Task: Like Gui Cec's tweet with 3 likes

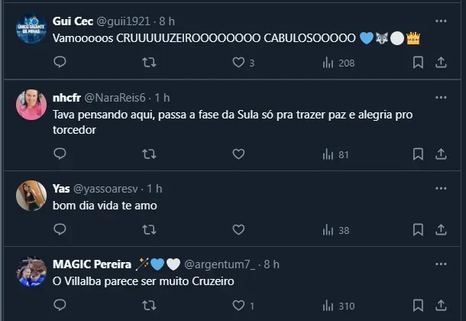Action: pos(238,63)
